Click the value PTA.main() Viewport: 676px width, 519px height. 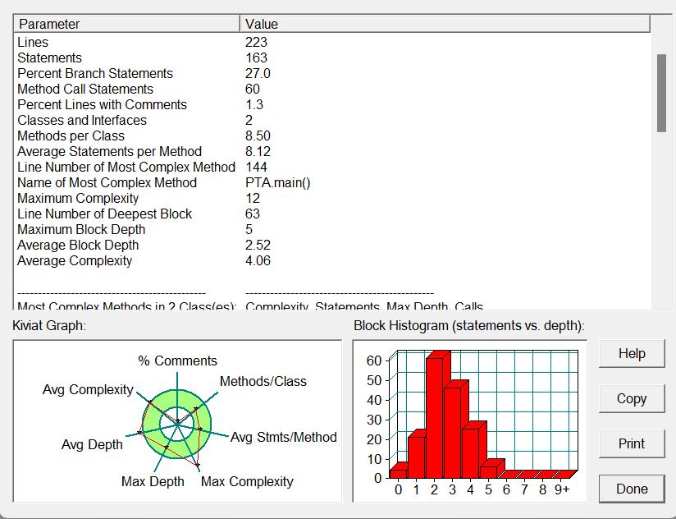coord(277,182)
